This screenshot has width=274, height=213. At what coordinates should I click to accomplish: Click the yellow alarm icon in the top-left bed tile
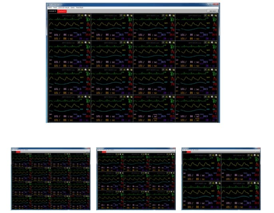(82, 15)
